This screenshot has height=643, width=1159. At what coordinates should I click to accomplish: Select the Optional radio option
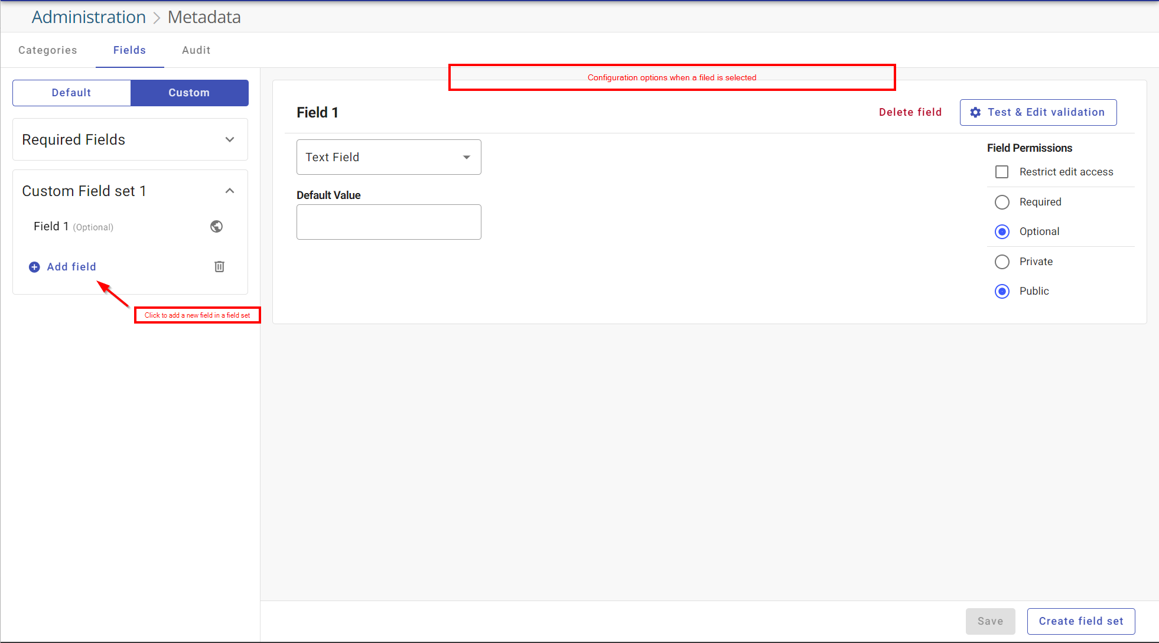pyautogui.click(x=1002, y=231)
